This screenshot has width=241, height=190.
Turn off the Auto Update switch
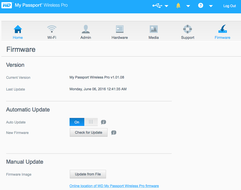tap(84, 122)
